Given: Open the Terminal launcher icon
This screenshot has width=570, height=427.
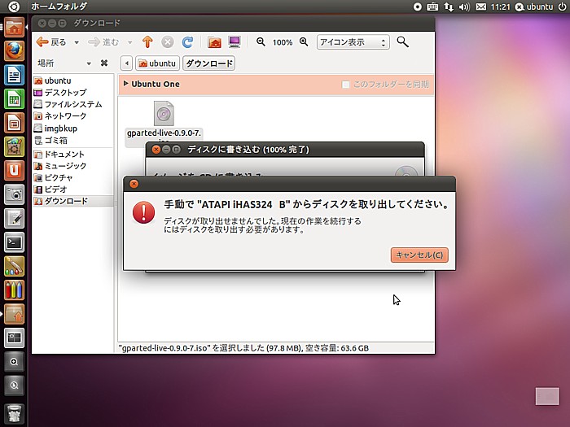Looking at the screenshot, I should (x=14, y=242).
